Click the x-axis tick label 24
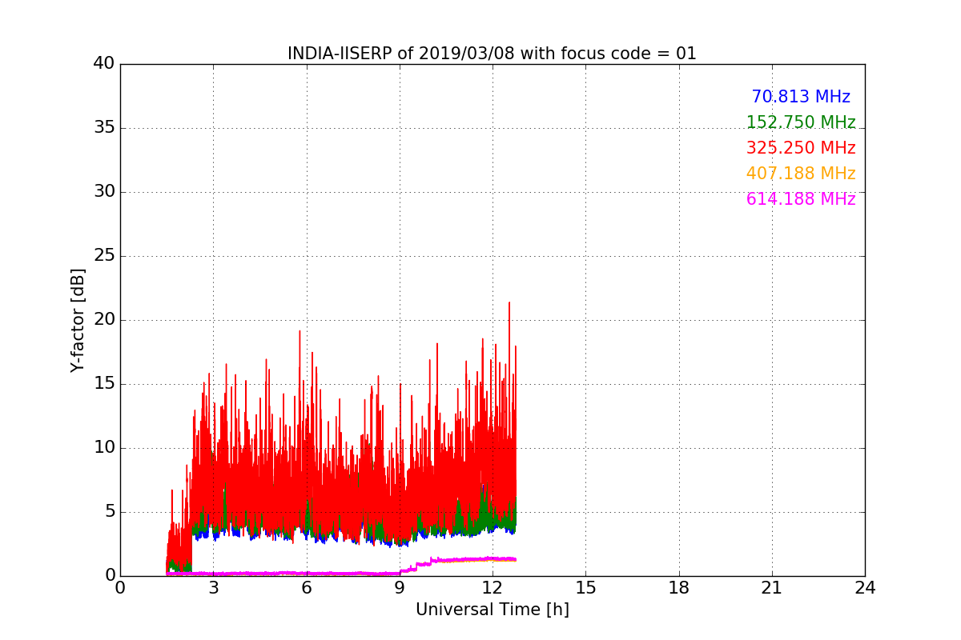Viewport: 961px width, 640px height. (x=865, y=588)
